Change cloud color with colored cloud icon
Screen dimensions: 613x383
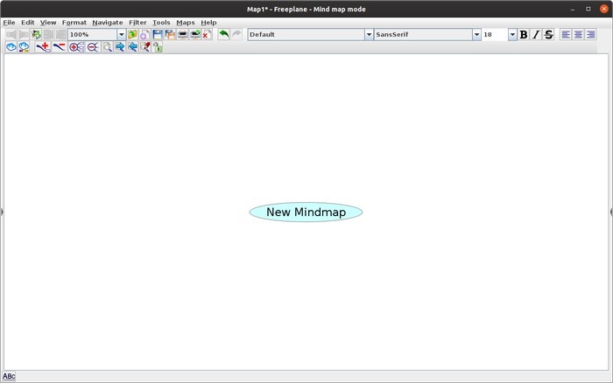(24, 47)
